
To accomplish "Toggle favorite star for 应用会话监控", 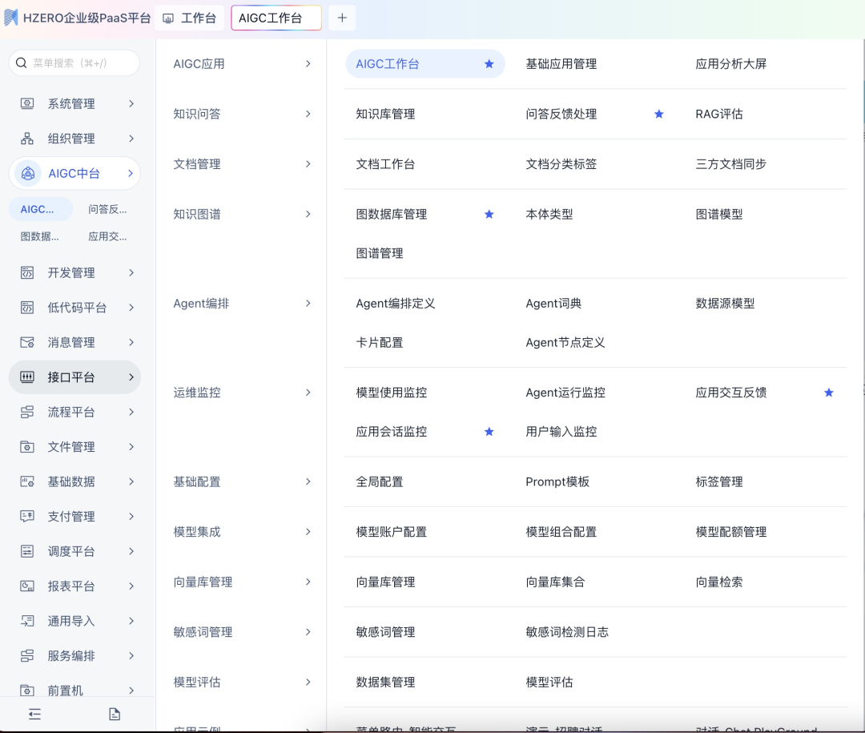I will click(489, 432).
